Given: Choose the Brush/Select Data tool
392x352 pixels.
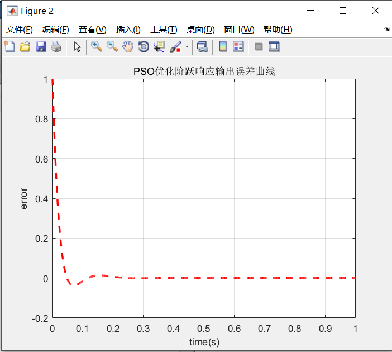Looking at the screenshot, I should (175, 47).
